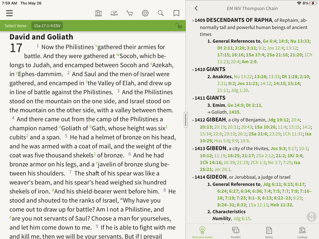319x239 pixels.
Task: Toggle the sync lock icon
Action: pyautogui.click(x=178, y=25)
